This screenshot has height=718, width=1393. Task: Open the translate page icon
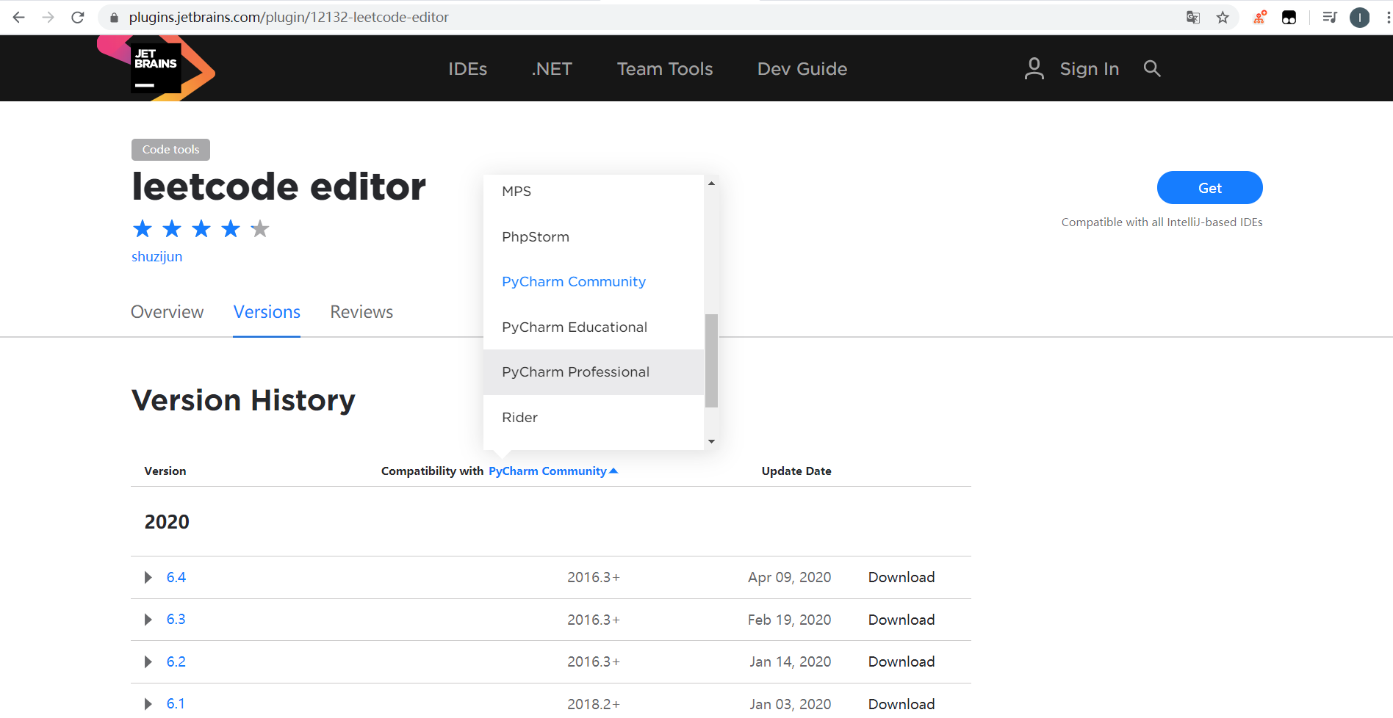(1193, 18)
